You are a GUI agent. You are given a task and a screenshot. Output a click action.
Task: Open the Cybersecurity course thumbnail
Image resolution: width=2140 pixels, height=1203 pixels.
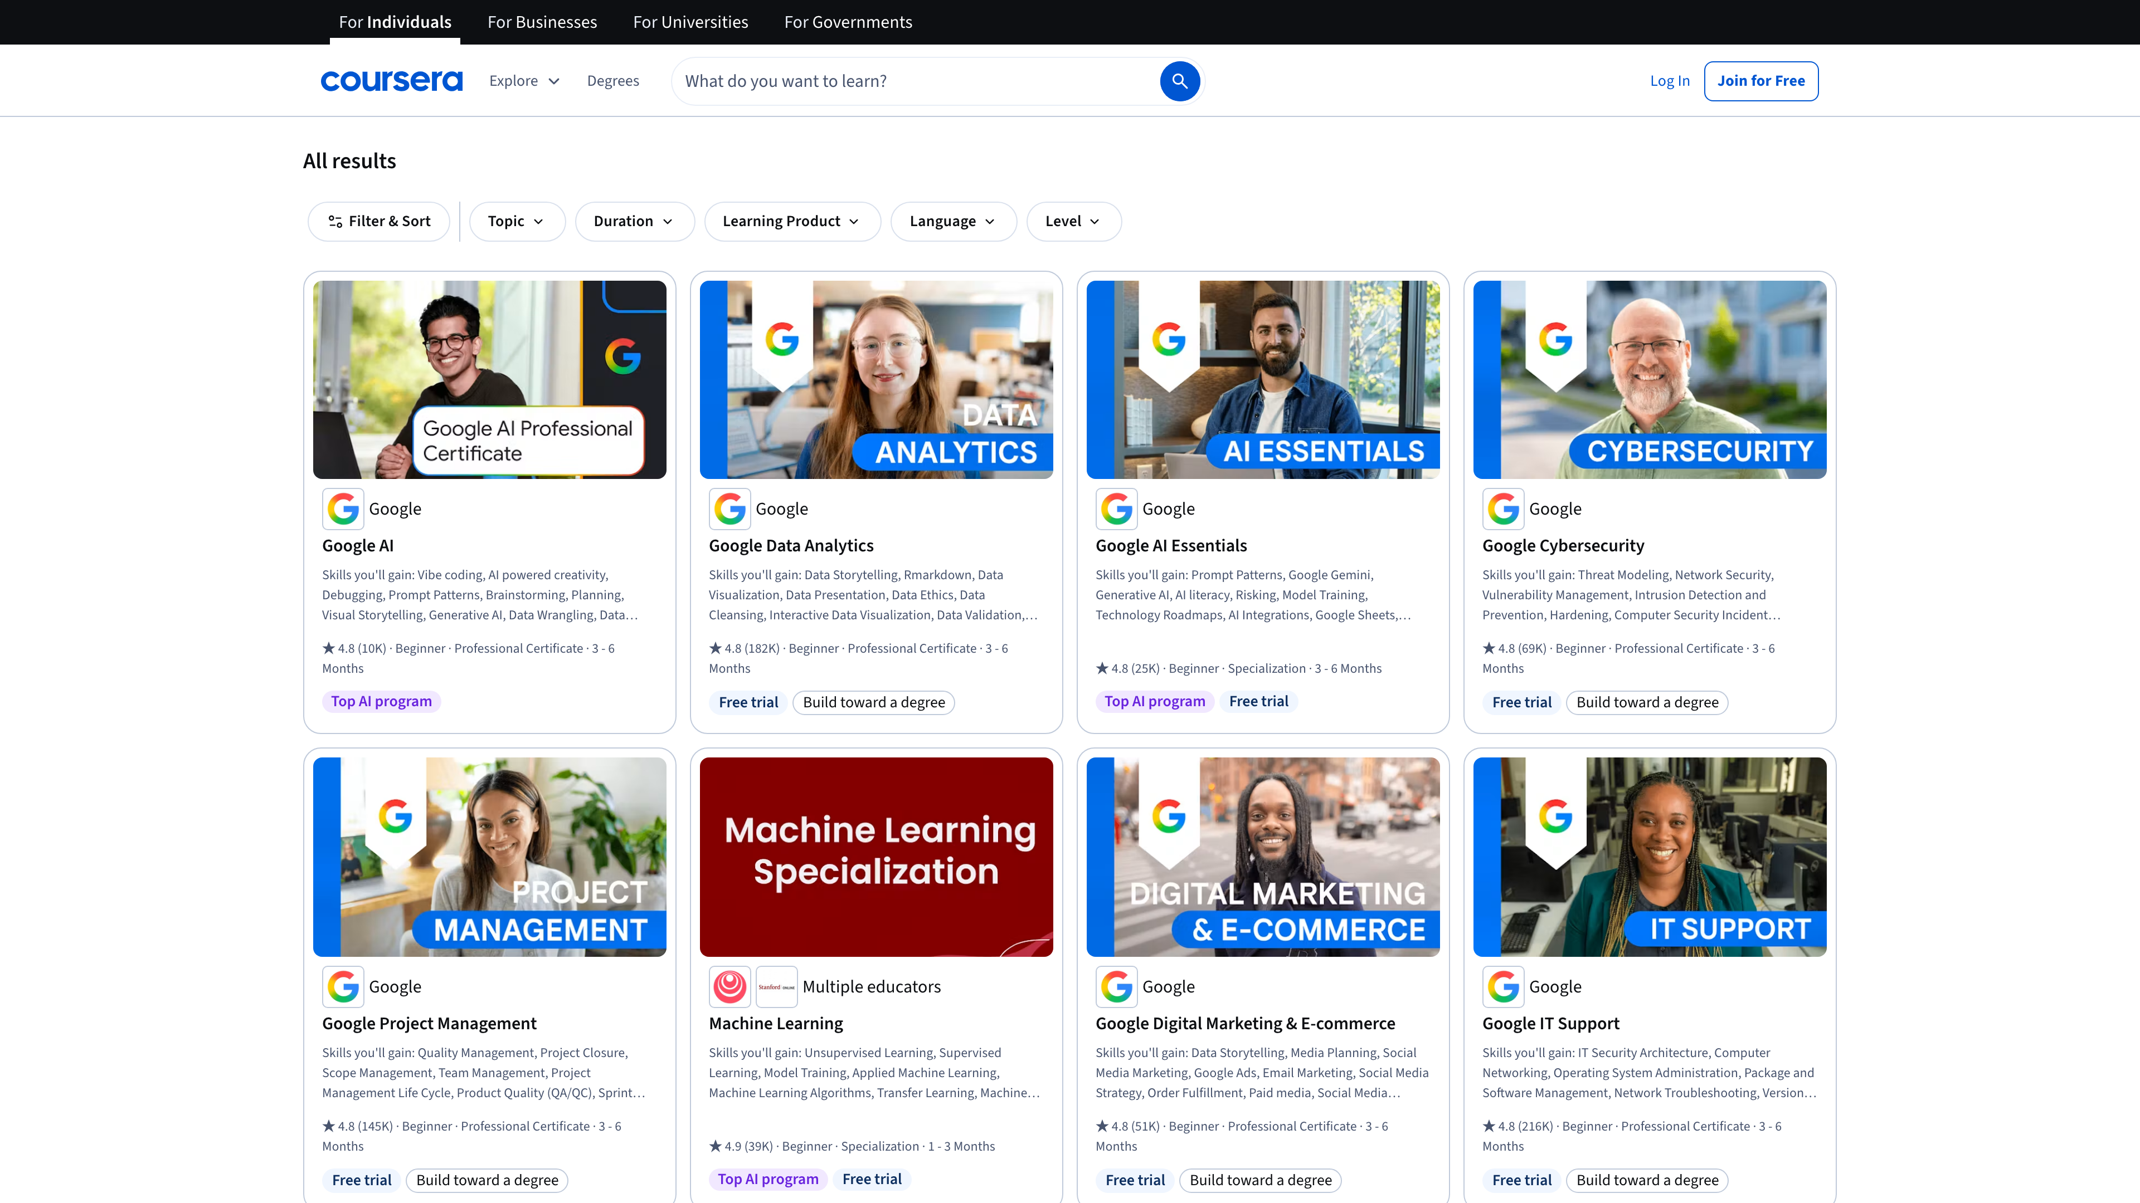1649,379
